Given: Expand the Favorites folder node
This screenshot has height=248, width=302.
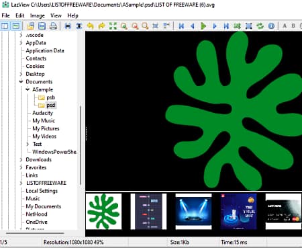Looking at the screenshot, I should point(21,167).
